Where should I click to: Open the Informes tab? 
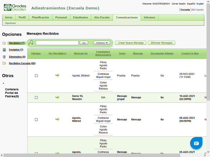point(150,17)
